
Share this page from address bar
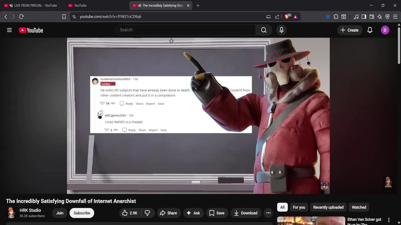[x=277, y=17]
